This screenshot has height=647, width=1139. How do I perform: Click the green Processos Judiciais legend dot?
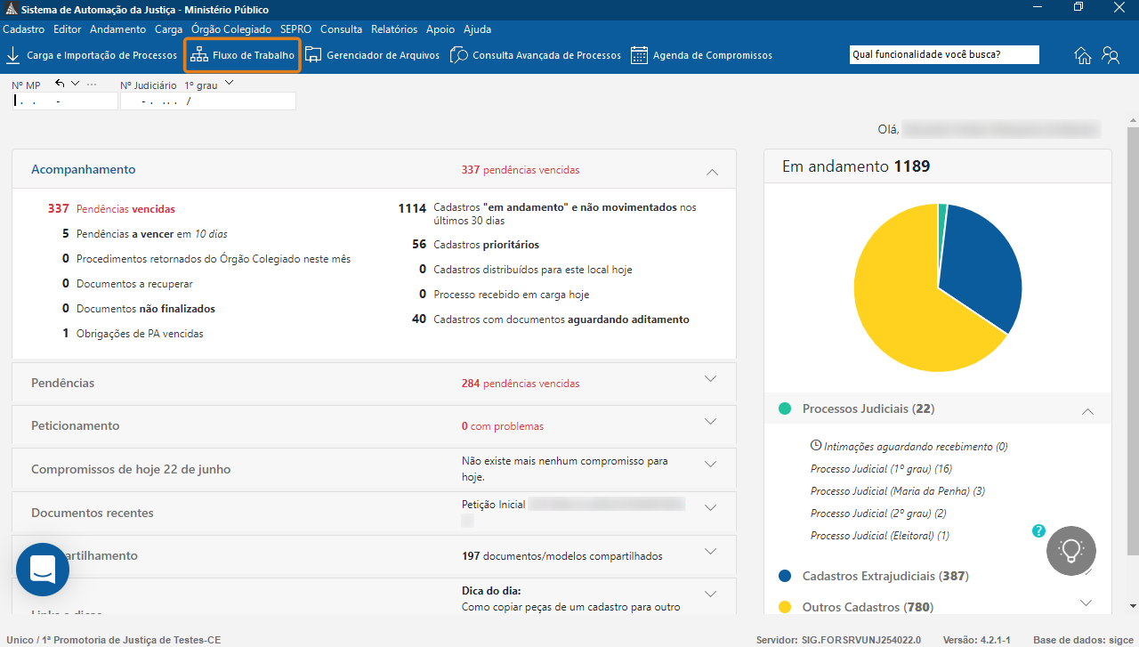[785, 408]
